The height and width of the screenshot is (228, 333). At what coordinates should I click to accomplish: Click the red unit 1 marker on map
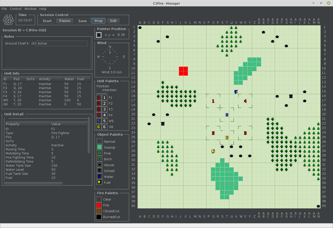[213, 101]
